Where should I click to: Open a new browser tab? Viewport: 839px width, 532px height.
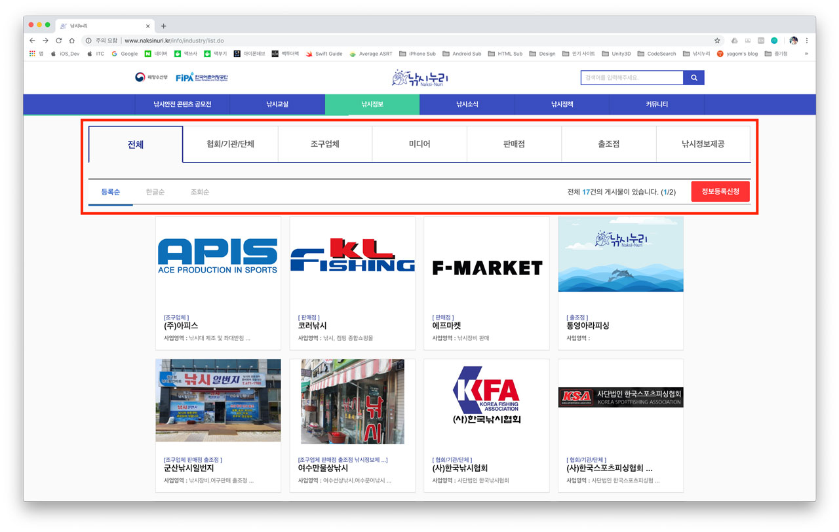tap(163, 26)
